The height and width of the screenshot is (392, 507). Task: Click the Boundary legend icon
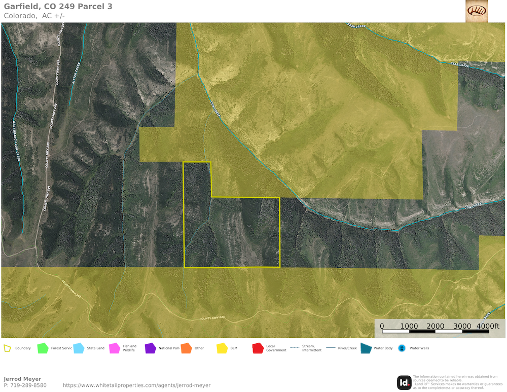tap(8, 348)
